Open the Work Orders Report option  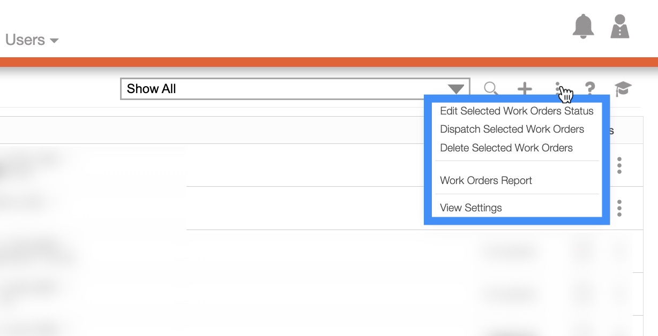click(486, 181)
